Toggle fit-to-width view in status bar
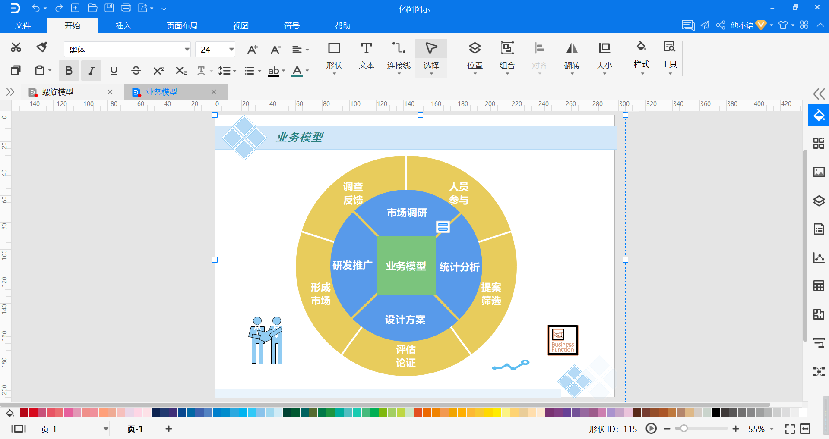Image resolution: width=829 pixels, height=439 pixels. coord(805,429)
